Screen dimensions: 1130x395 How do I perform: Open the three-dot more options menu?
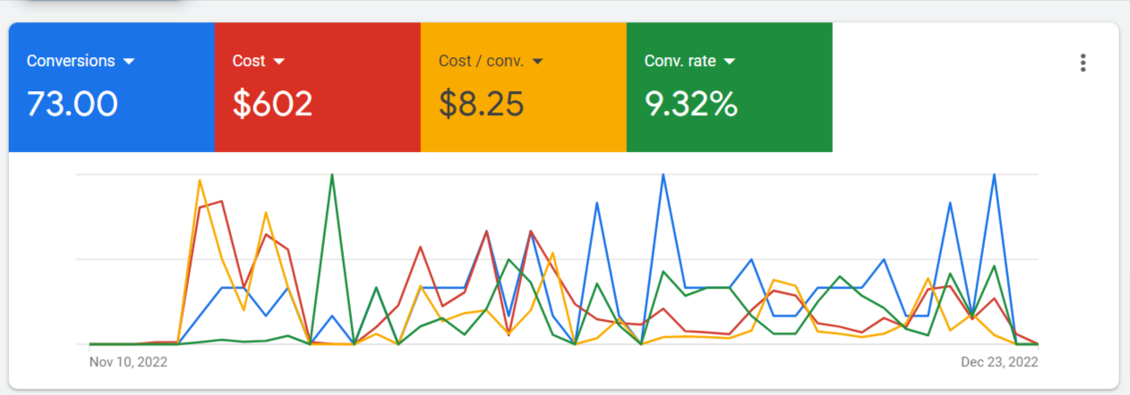1083,63
